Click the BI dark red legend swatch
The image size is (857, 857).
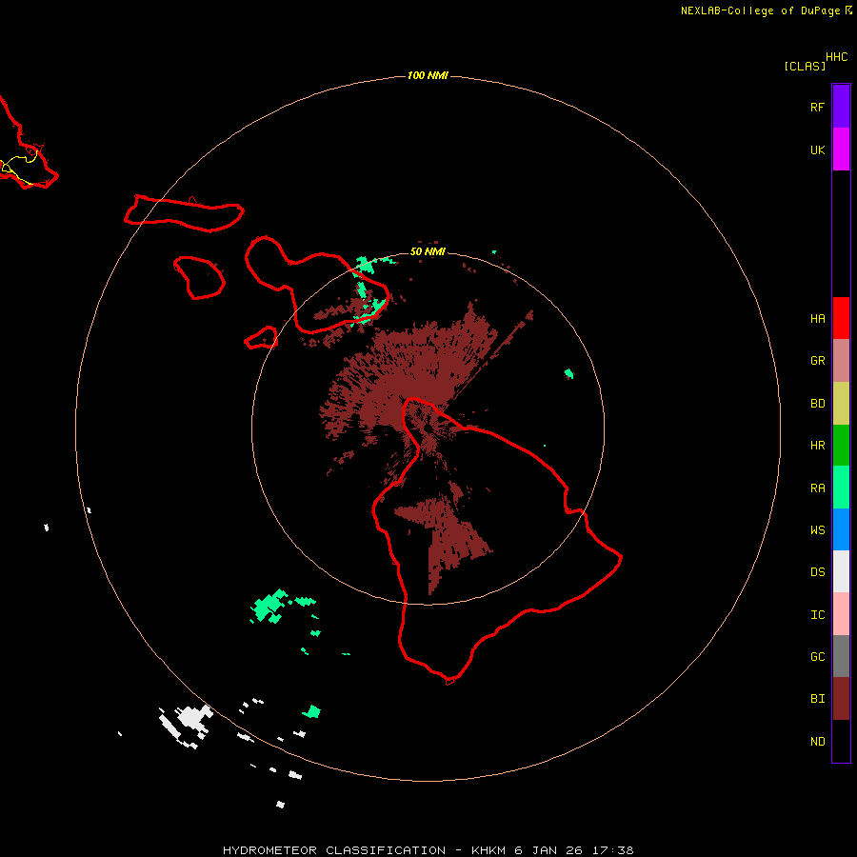[841, 699]
